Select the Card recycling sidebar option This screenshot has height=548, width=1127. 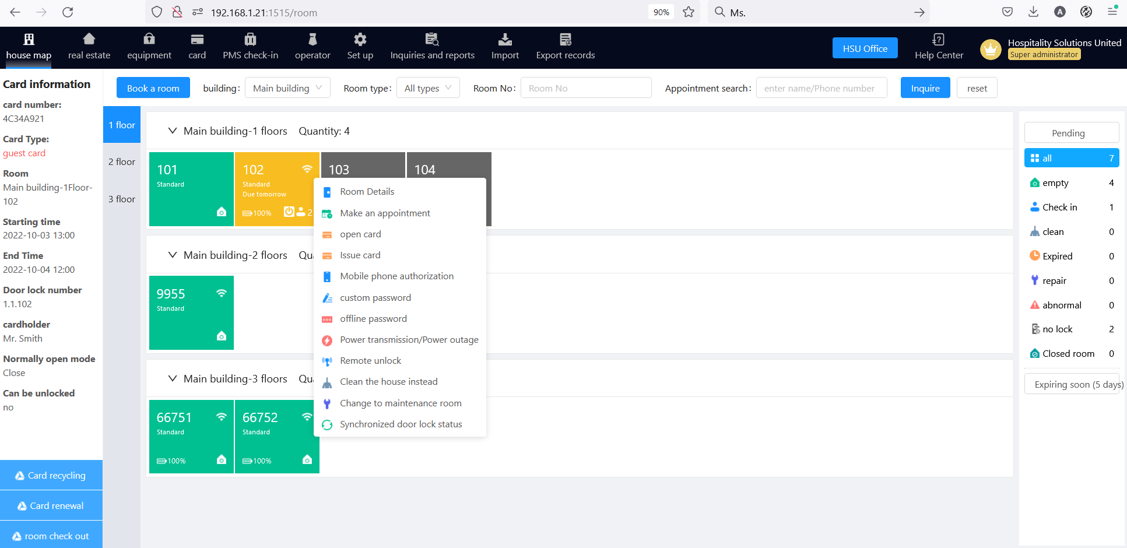click(x=51, y=475)
